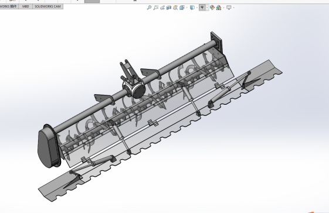Open the MBD tab
This screenshot has height=213, width=329.
25,6
